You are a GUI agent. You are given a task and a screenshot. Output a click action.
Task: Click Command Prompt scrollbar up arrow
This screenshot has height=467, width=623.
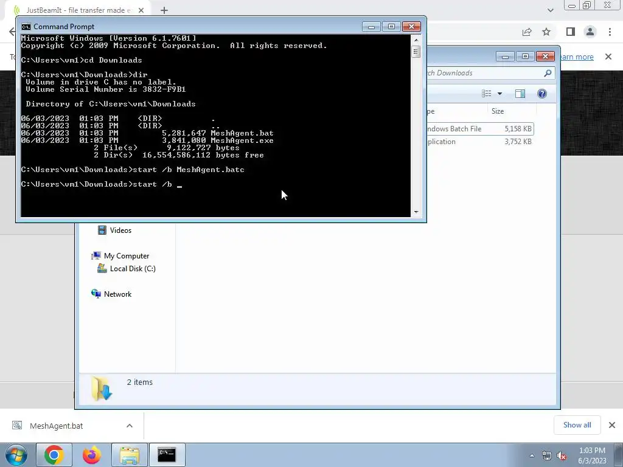[x=416, y=40]
